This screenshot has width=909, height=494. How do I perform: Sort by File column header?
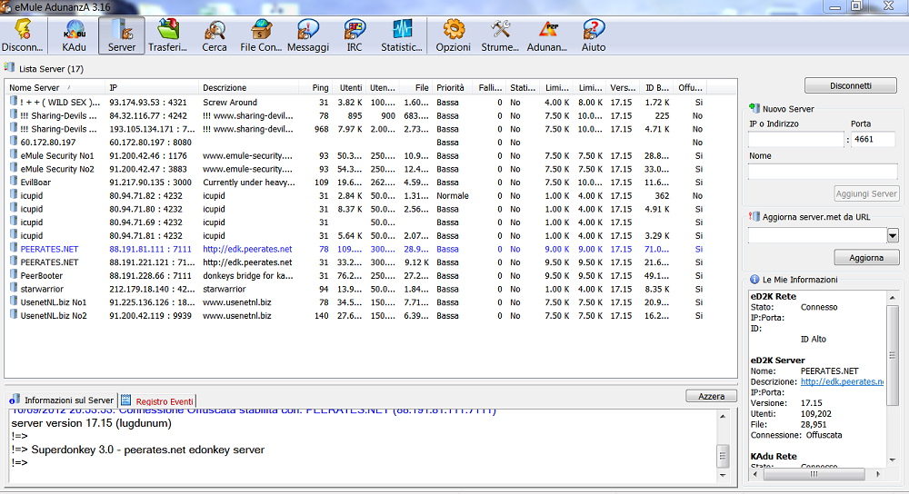coord(416,87)
